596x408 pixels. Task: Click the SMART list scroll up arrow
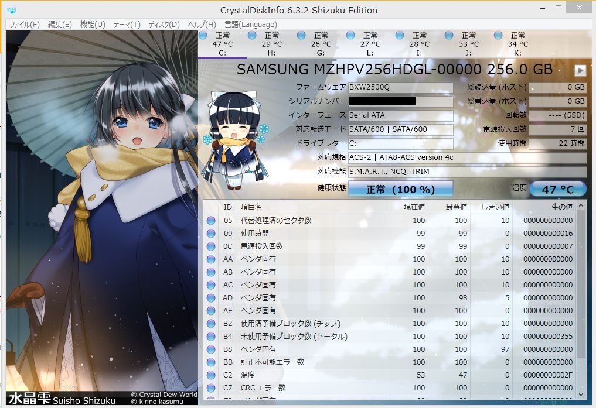pyautogui.click(x=581, y=206)
